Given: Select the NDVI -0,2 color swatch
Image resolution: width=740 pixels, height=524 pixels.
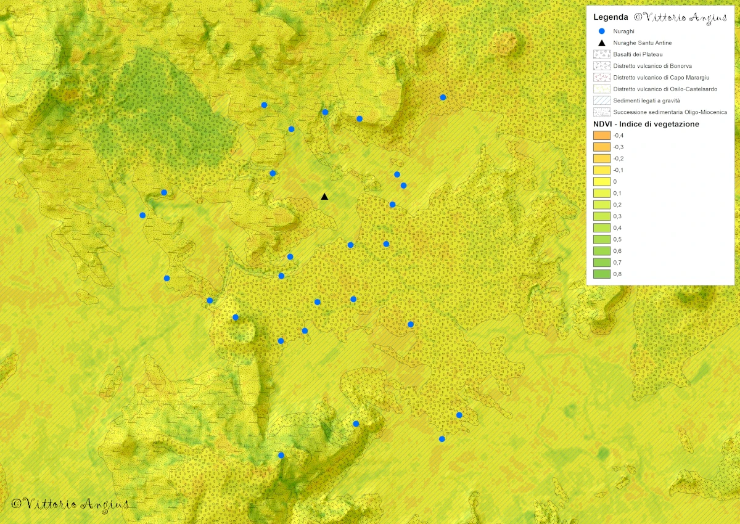Looking at the screenshot, I should point(601,158).
